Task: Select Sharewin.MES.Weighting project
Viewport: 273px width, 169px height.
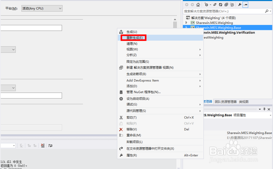Action: click(214, 23)
